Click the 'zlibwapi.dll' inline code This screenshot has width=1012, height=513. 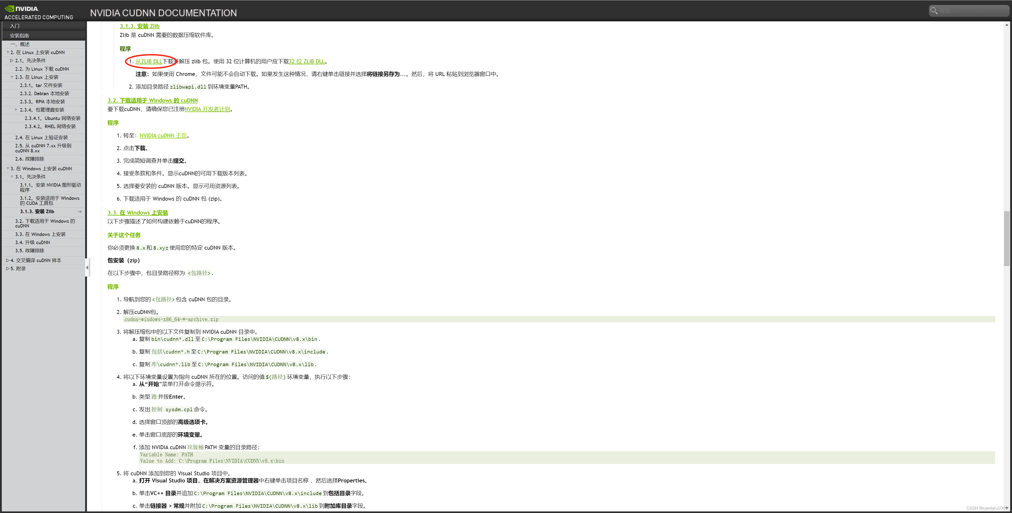coord(188,87)
